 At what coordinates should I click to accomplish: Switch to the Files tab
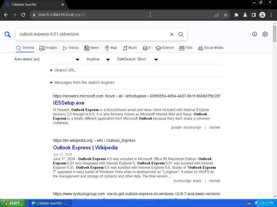coord(186,48)
